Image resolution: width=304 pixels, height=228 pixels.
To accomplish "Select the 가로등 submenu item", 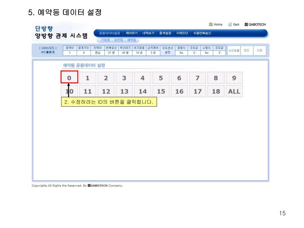I will click(105, 40).
